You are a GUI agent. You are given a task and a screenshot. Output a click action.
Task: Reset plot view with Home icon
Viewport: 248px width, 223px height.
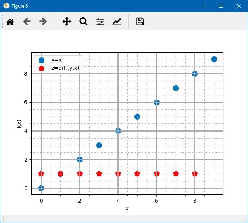[10, 22]
